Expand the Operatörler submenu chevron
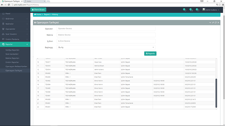Viewport: 225px width, 126px height. pos(27,29)
